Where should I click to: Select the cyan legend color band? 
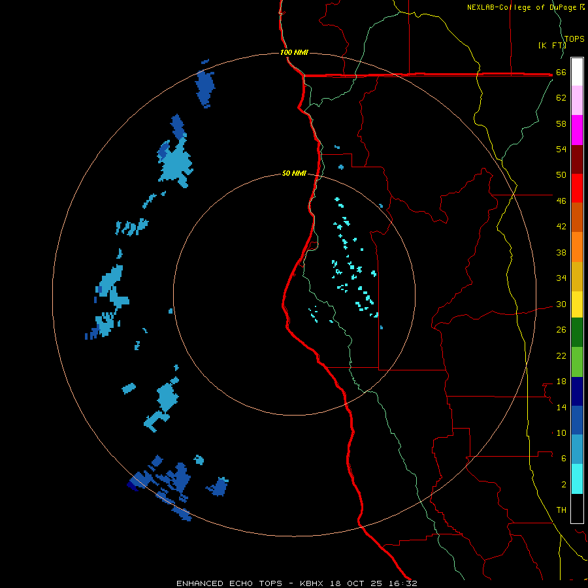point(577,479)
